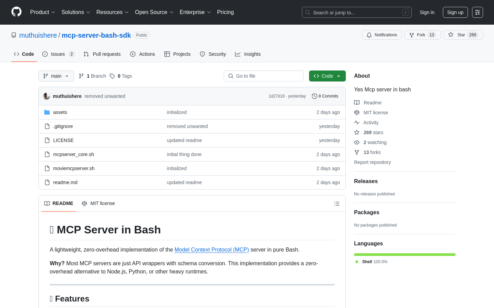Click the tag icon beside 0 Tags
The image size is (494, 308).
pyautogui.click(x=112, y=76)
